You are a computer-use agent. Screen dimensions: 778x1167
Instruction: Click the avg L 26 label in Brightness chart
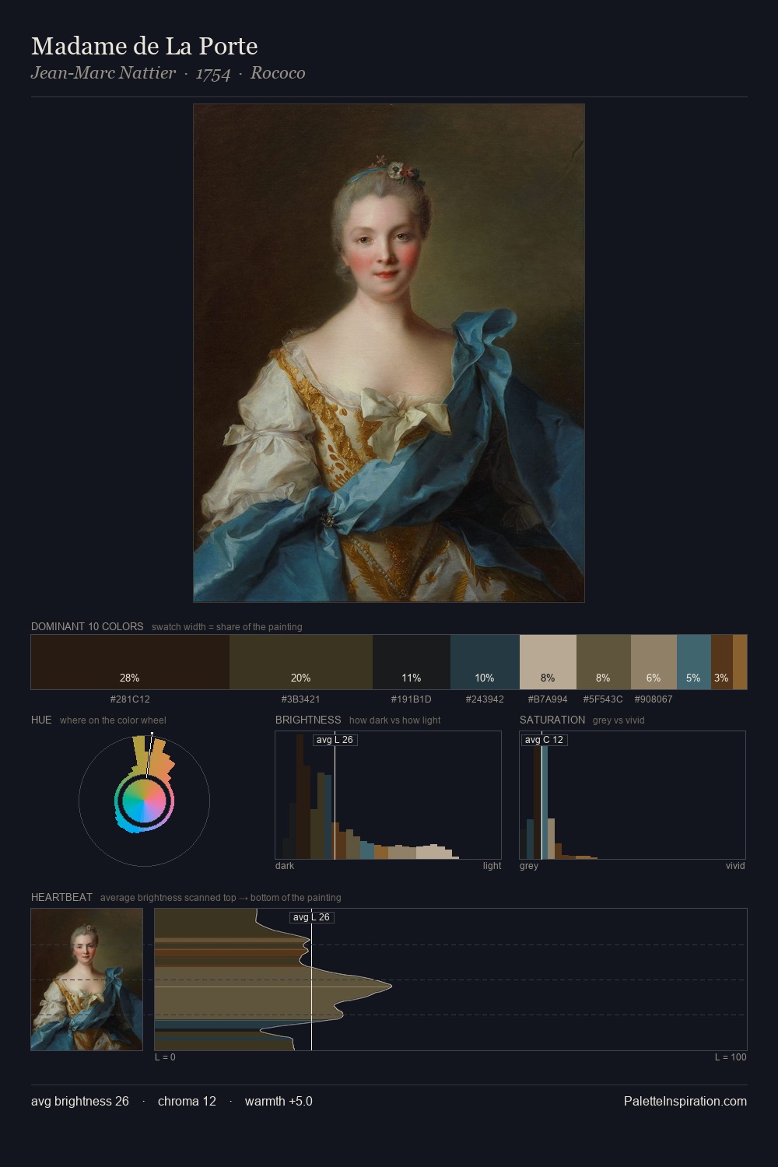[x=335, y=740]
